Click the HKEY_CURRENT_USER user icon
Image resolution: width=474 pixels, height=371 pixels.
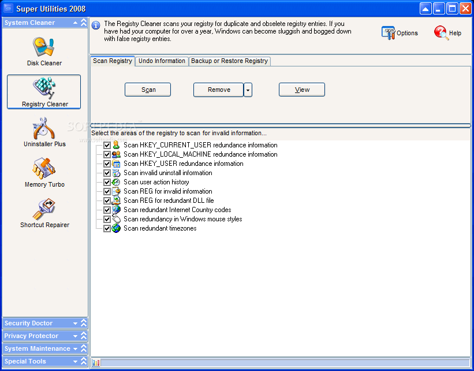116,145
